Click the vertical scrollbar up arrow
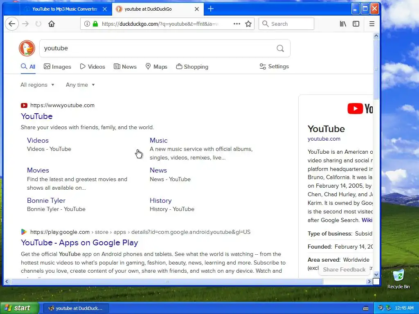The image size is (419, 314). tap(376, 36)
